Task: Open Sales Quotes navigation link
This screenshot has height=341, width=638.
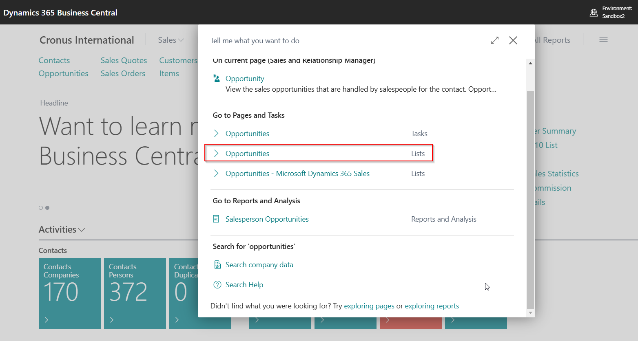Action: pyautogui.click(x=124, y=60)
